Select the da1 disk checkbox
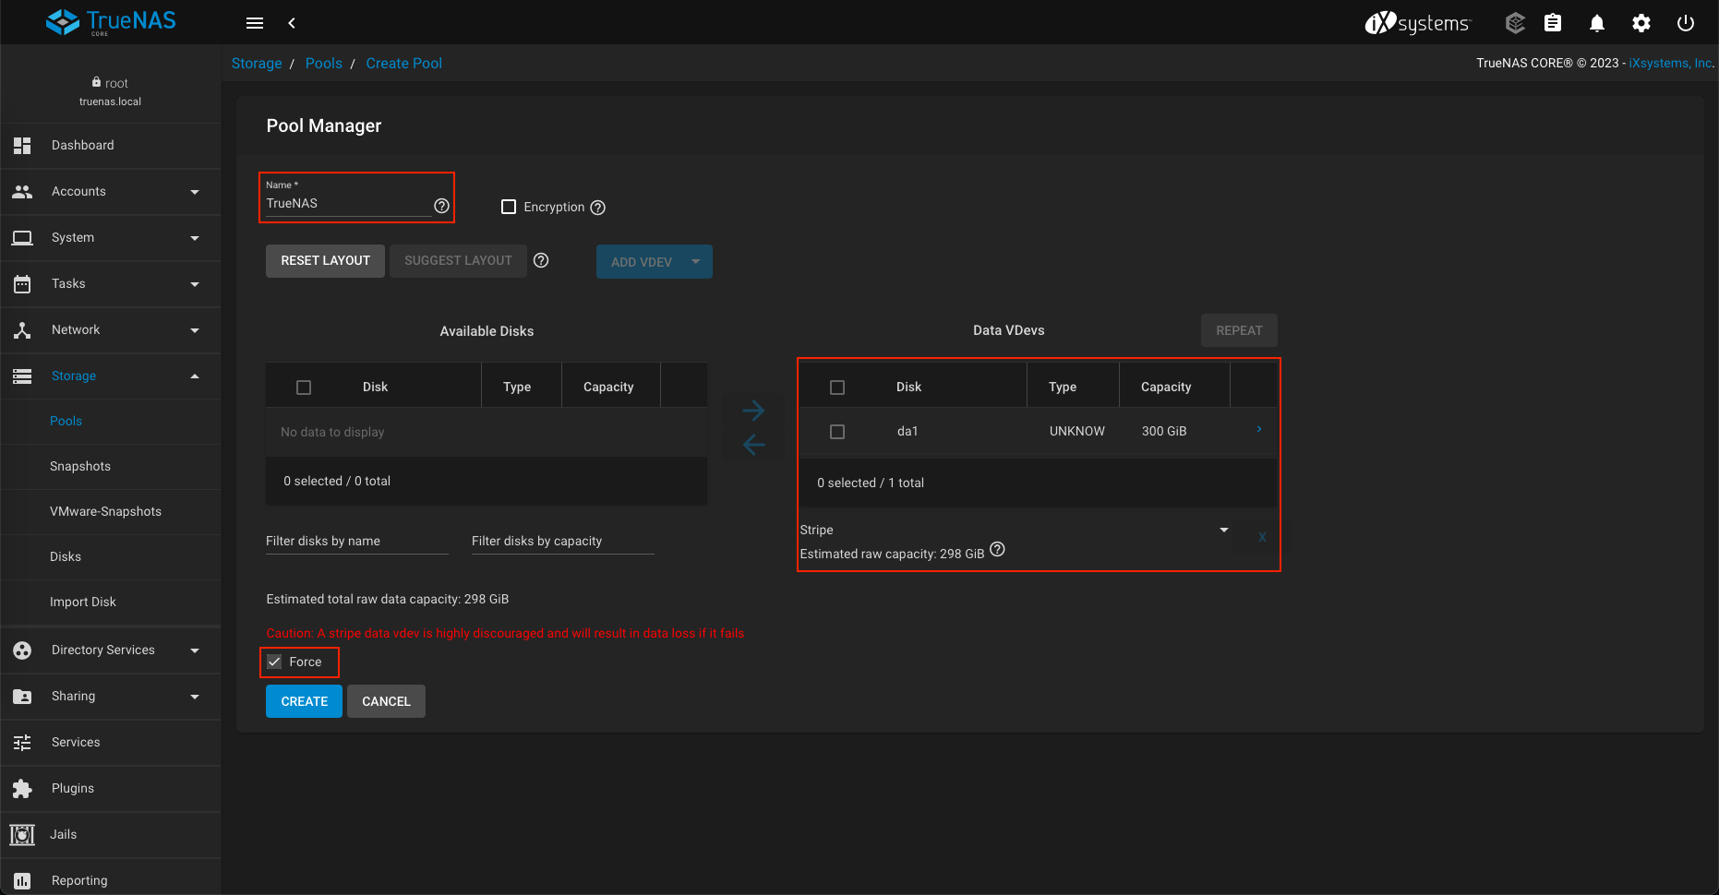Viewport: 1719px width, 895px height. coord(837,432)
